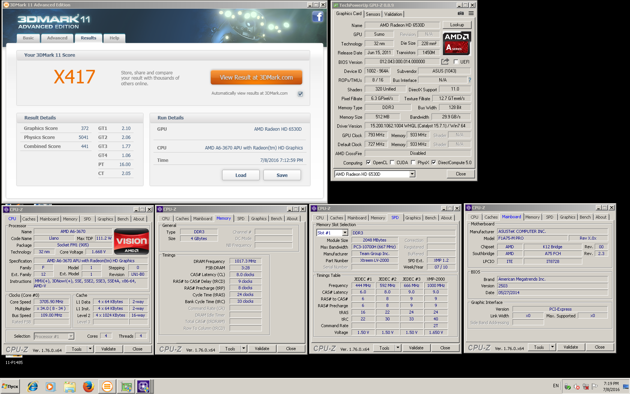
Task: Click View Result at 3DMark.com button
Action: [256, 78]
